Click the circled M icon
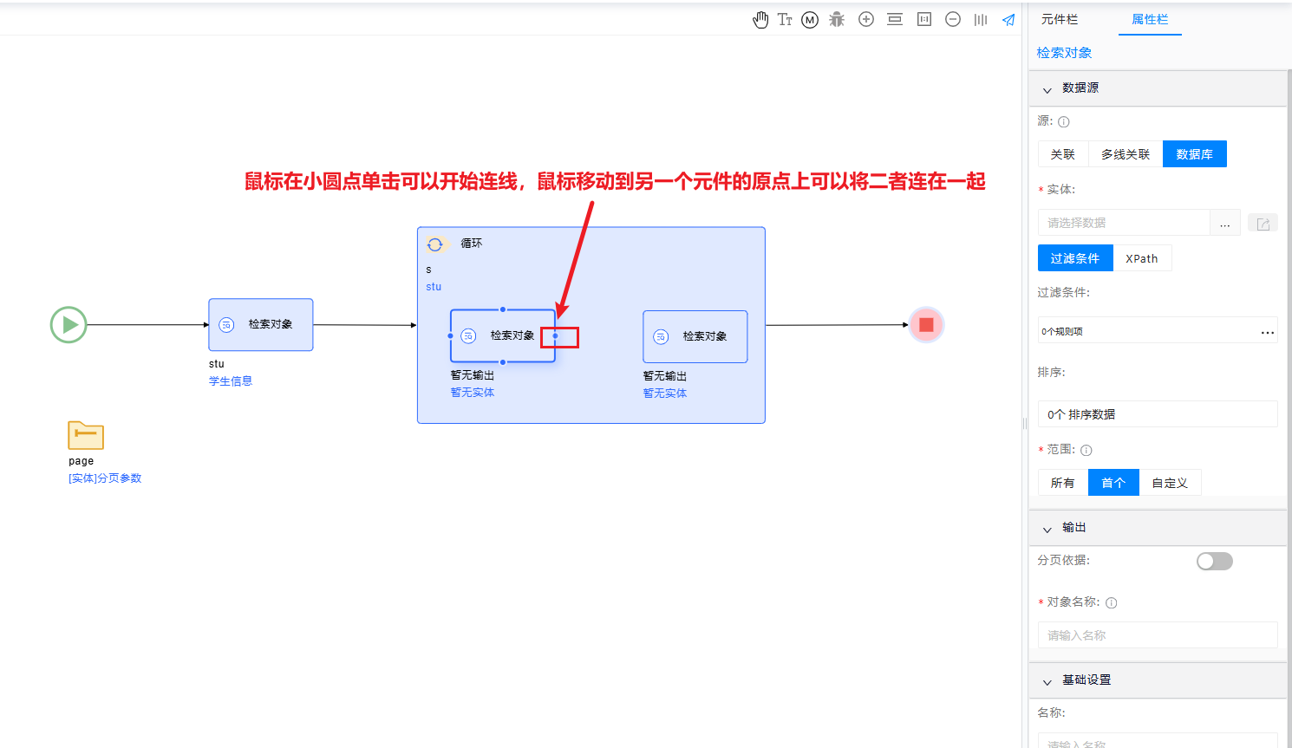This screenshot has width=1292, height=748. coord(810,20)
